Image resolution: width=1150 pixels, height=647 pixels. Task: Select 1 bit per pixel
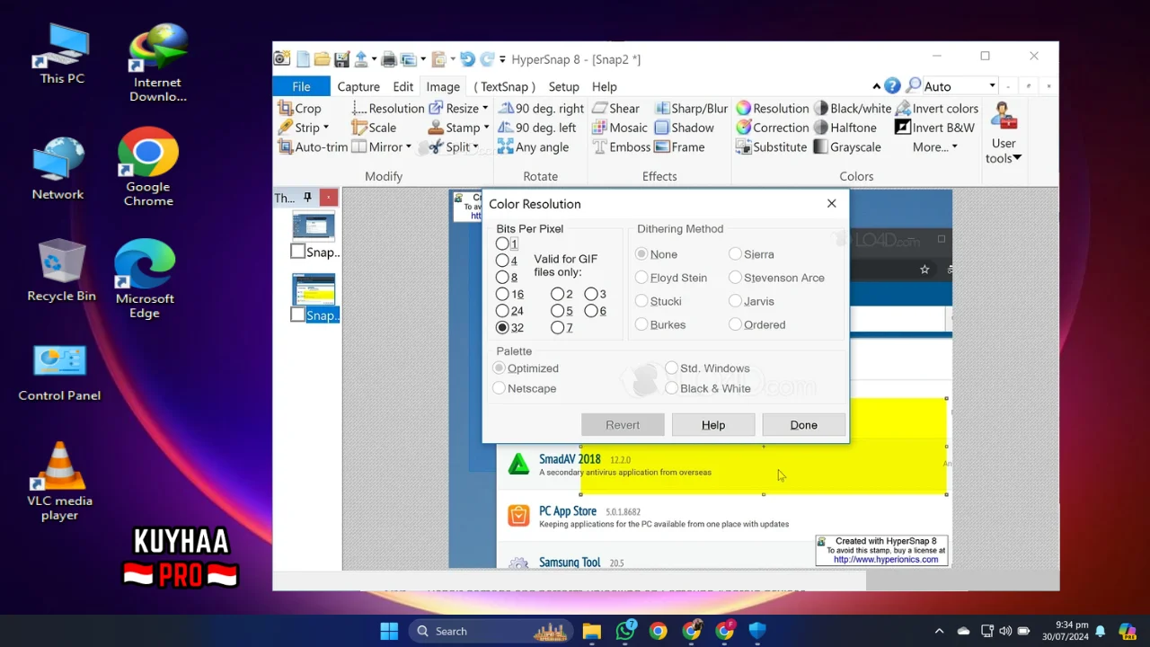pyautogui.click(x=502, y=244)
